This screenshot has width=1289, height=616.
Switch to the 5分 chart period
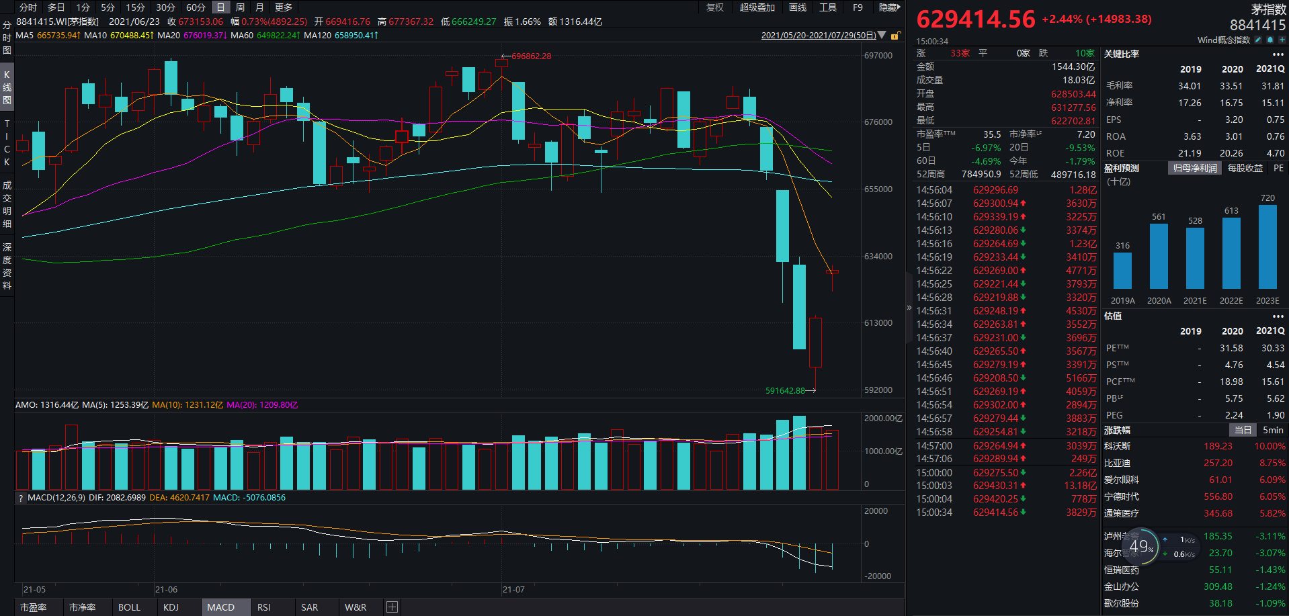[108, 7]
